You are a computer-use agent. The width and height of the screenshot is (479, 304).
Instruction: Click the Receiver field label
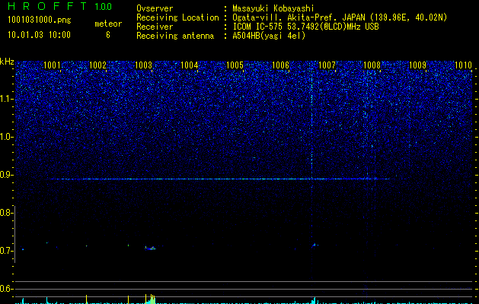pyautogui.click(x=155, y=27)
